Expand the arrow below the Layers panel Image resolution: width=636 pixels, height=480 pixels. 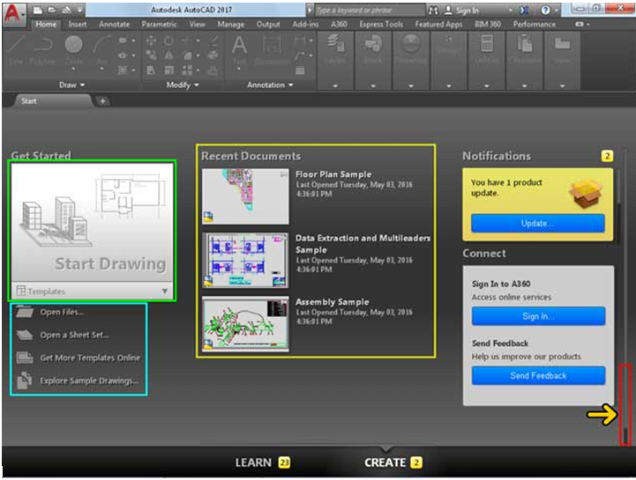pos(335,86)
